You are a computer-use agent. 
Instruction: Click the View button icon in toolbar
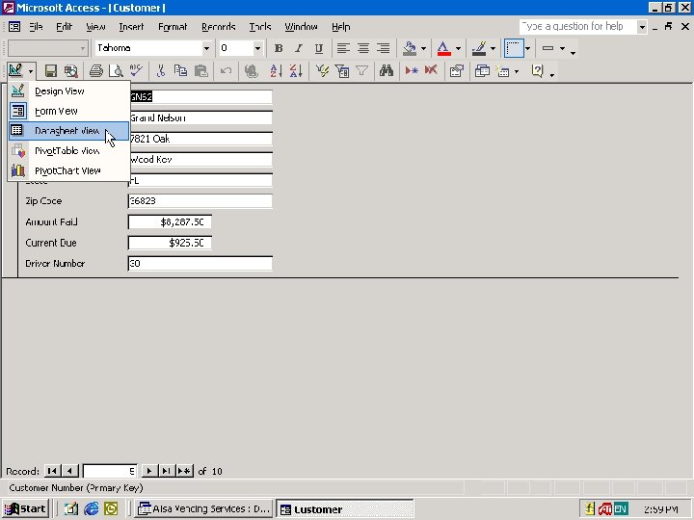point(16,70)
